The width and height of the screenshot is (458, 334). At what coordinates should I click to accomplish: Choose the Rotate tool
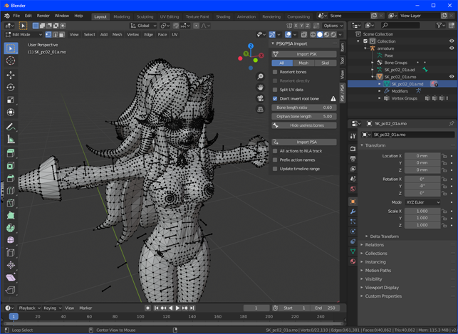[x=11, y=88]
